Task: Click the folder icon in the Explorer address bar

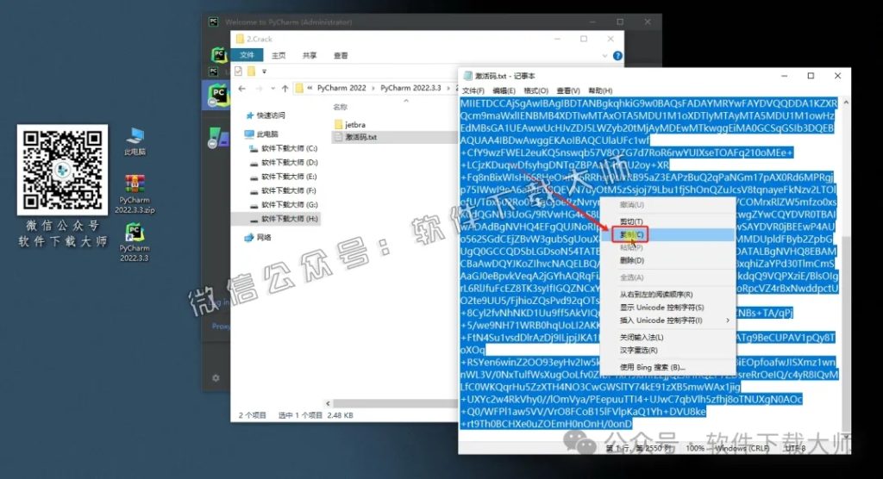Action: click(x=299, y=89)
